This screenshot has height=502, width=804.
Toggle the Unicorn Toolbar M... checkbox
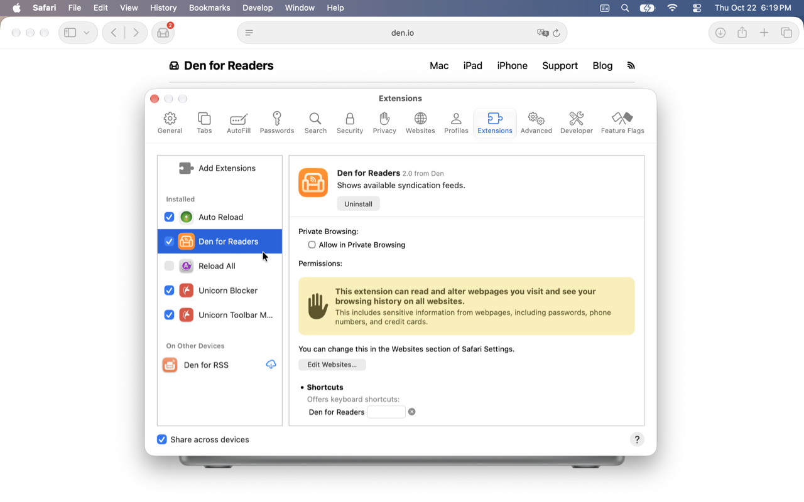169,315
